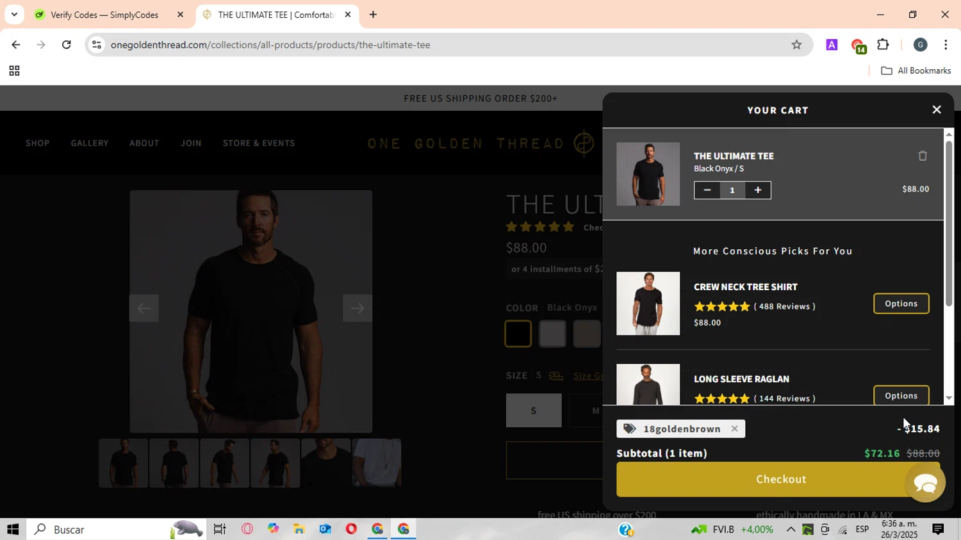Decrease The Ultimate Tee quantity
Image resolution: width=961 pixels, height=540 pixels.
pyautogui.click(x=707, y=190)
